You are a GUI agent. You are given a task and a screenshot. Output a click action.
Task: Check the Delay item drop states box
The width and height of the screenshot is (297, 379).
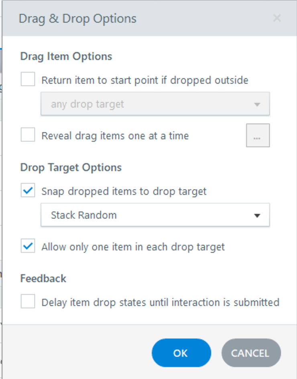pyautogui.click(x=28, y=302)
